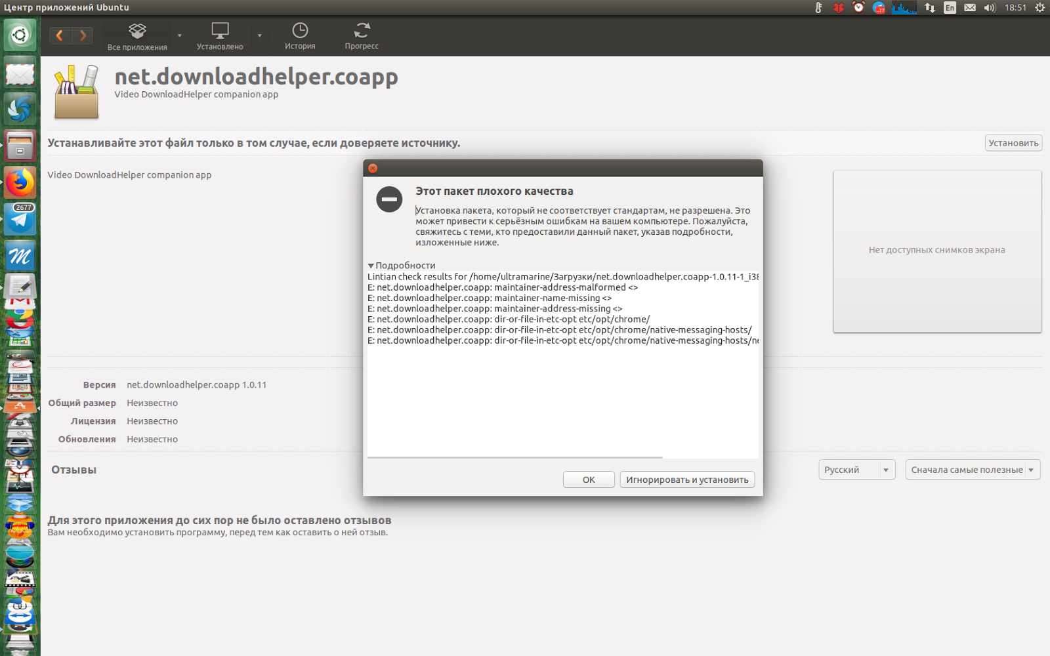This screenshot has width=1050, height=656.
Task: Open TeamViewer from the dock
Action: point(20,615)
